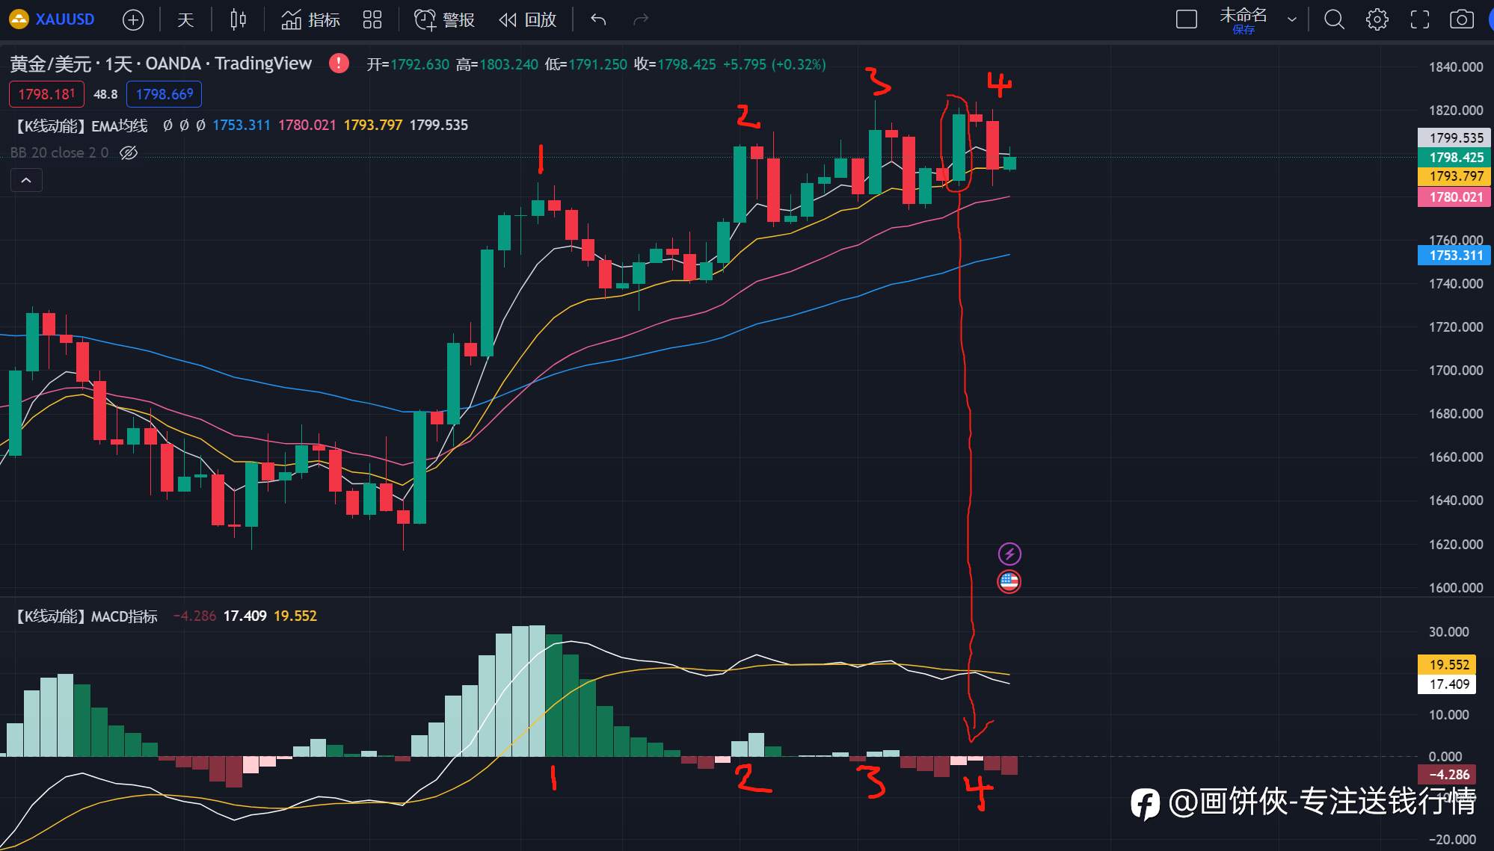Add a symbol with the plus icon
The height and width of the screenshot is (851, 1494).
(133, 20)
